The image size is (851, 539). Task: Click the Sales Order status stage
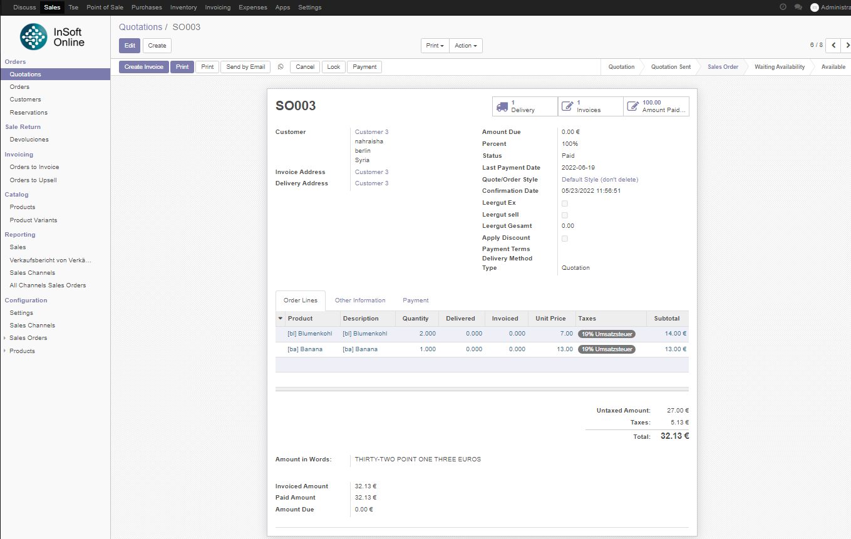[x=723, y=67]
